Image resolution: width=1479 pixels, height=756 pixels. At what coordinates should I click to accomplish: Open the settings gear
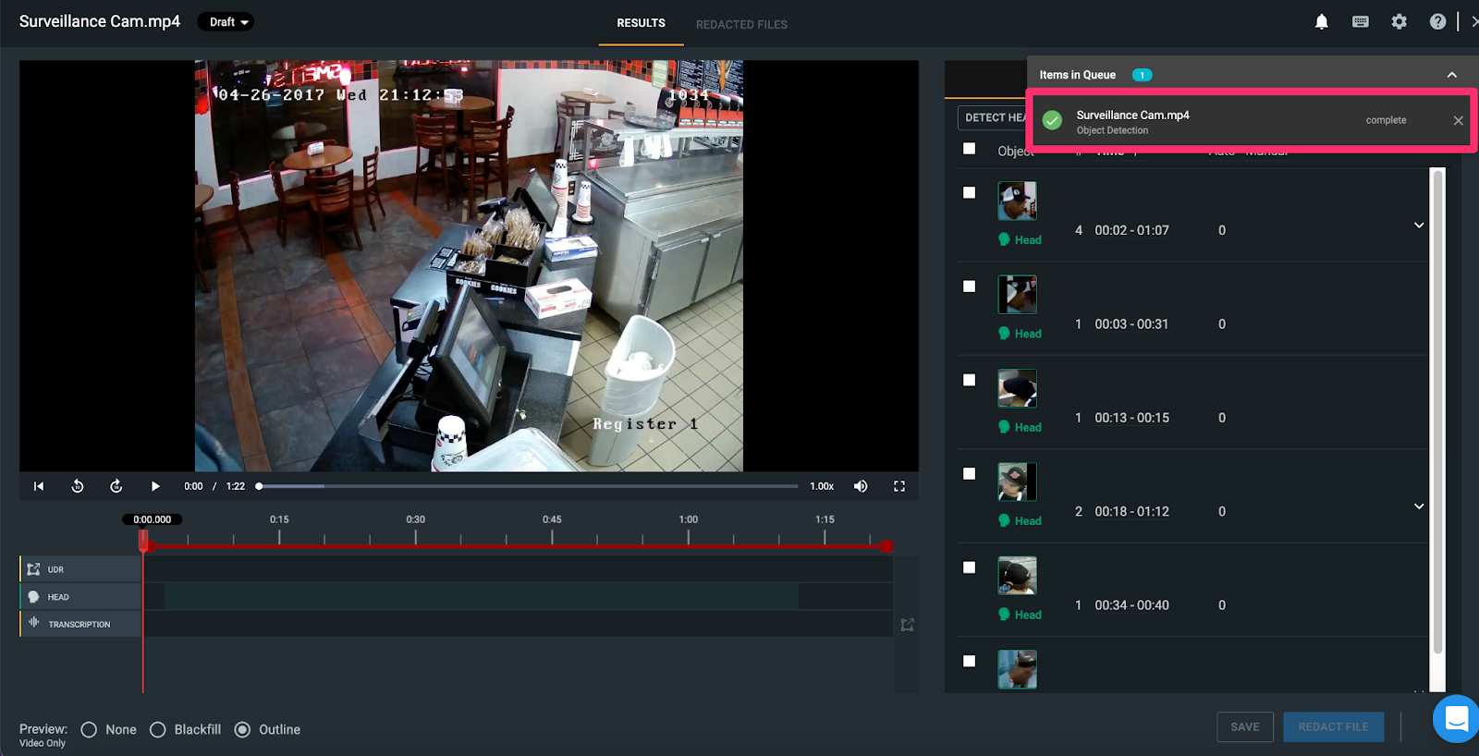click(1400, 22)
